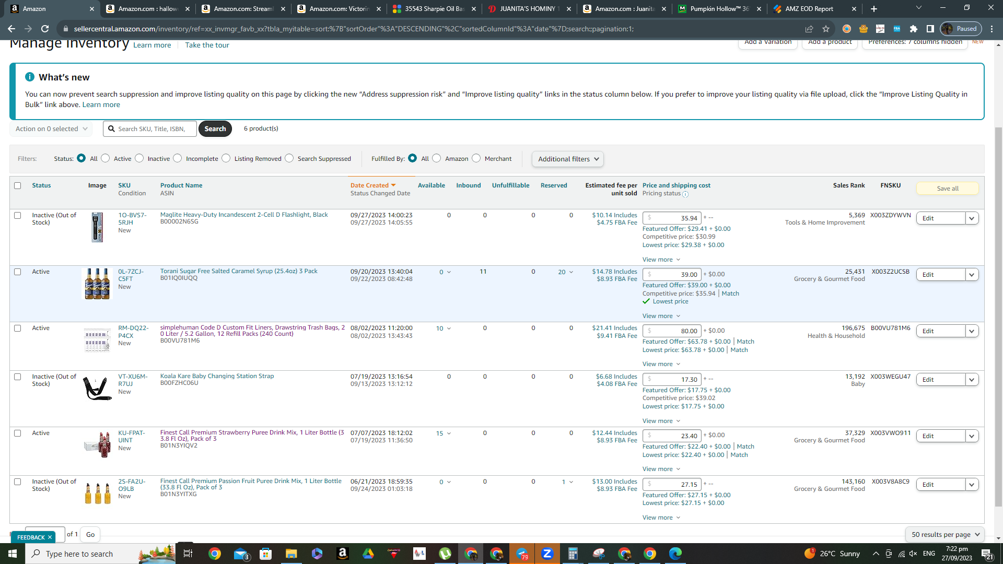Open Google Drive from the taskbar
Viewport: 1003px width, 564px height.
[x=368, y=554]
